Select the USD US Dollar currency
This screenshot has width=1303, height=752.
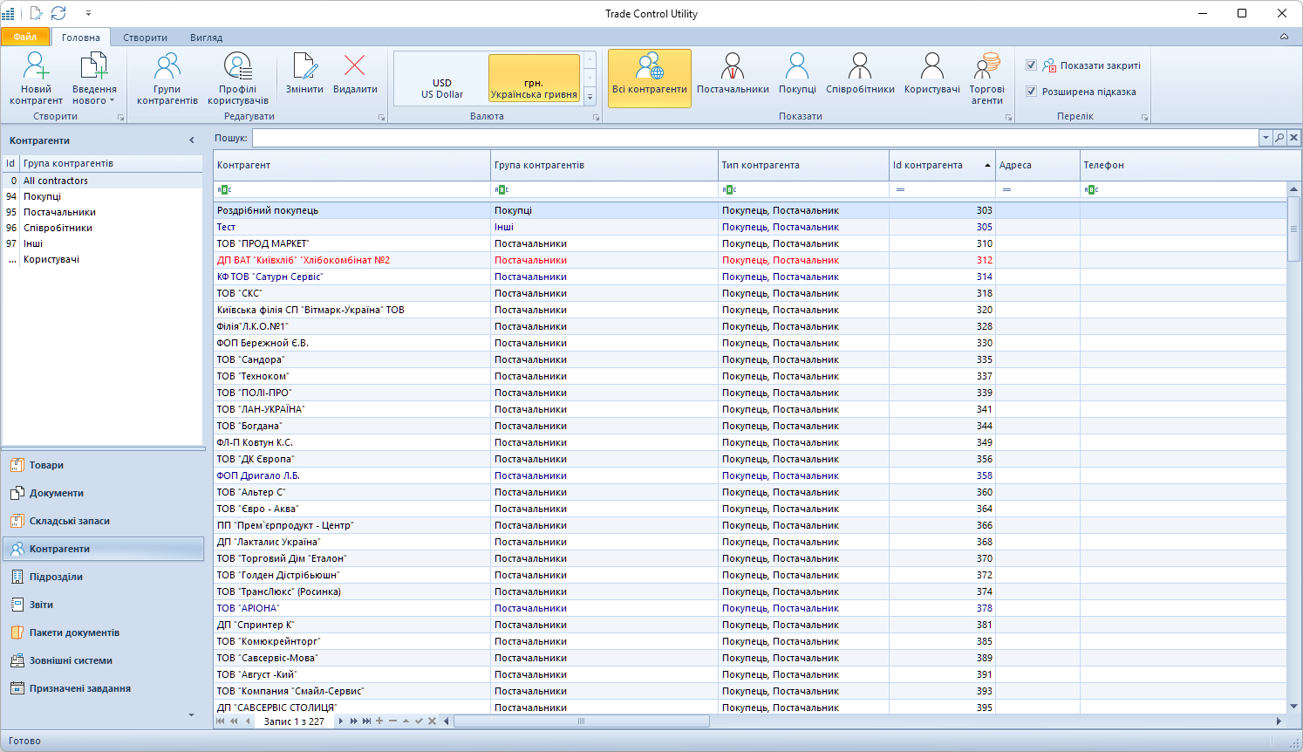[442, 88]
